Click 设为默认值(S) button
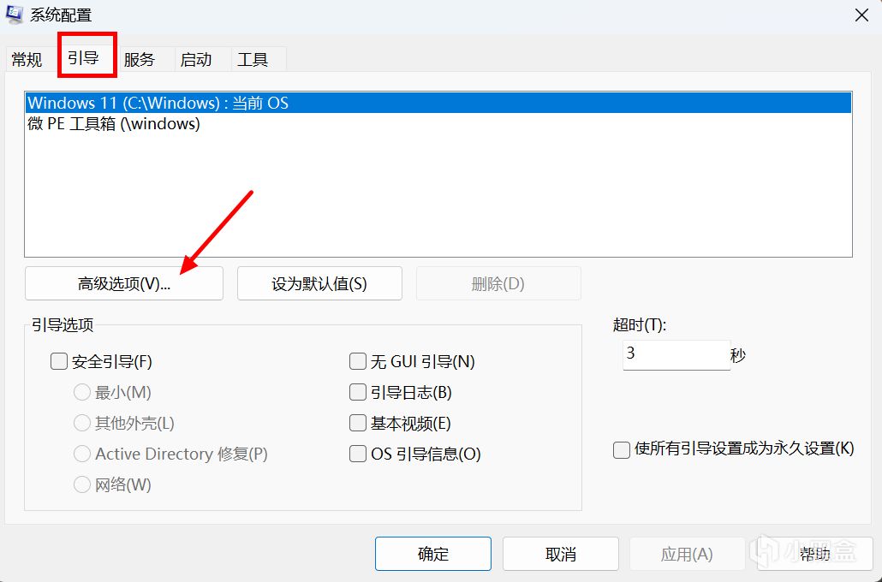 coord(319,283)
